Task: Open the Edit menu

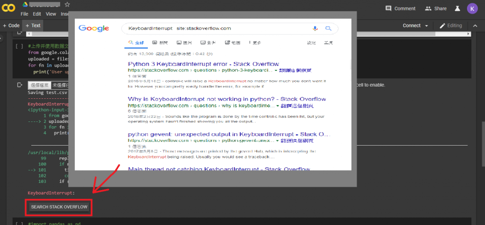Action: pyautogui.click(x=37, y=14)
